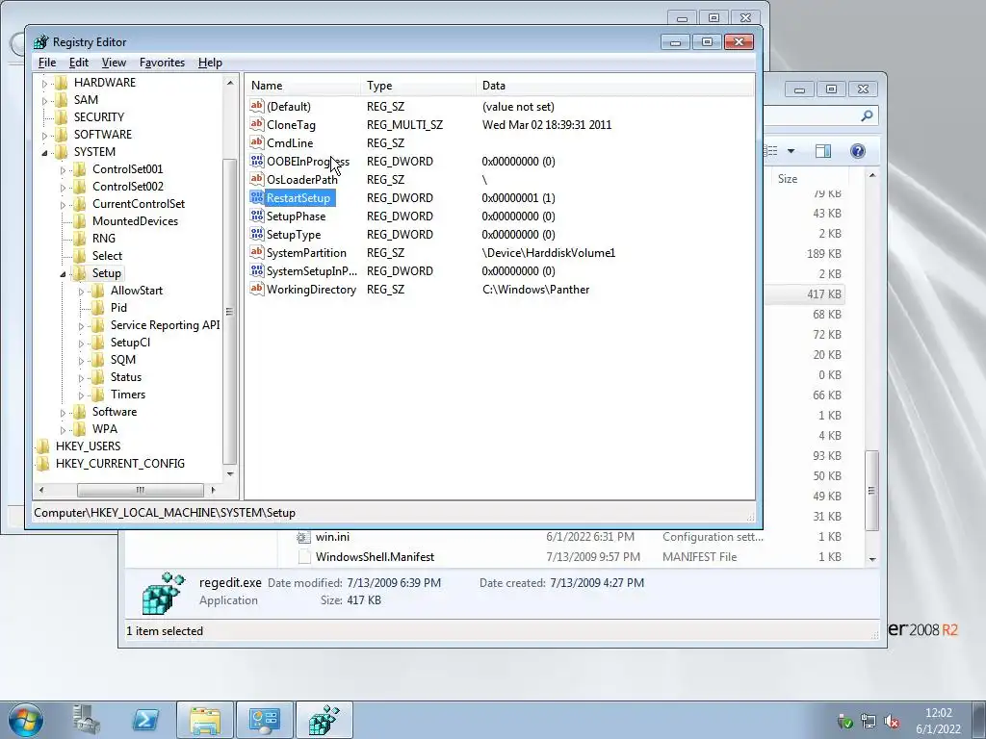Select the HKEY_CURRENT_CONFIG root key
This screenshot has width=986, height=739.
coord(120,463)
